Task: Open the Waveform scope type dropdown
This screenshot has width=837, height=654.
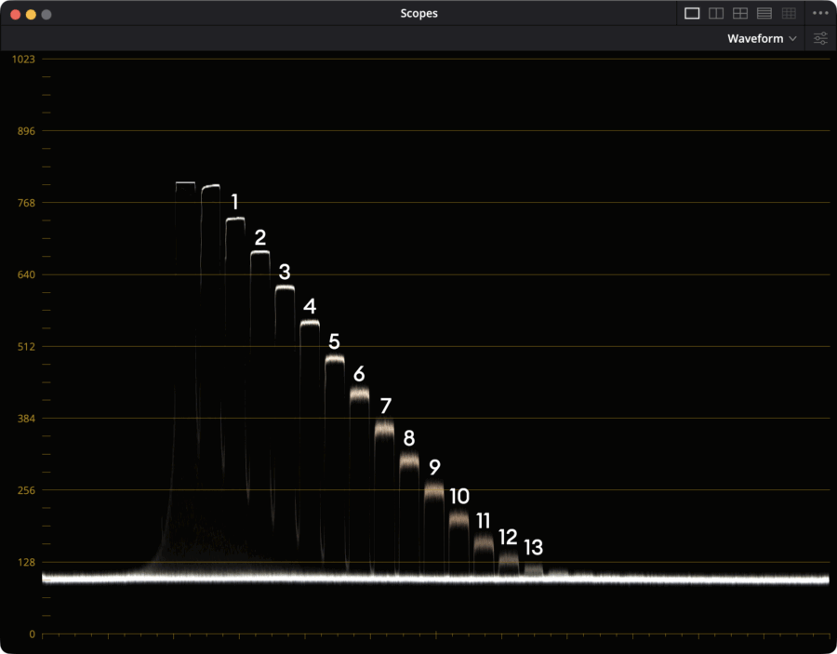Action: tap(755, 38)
